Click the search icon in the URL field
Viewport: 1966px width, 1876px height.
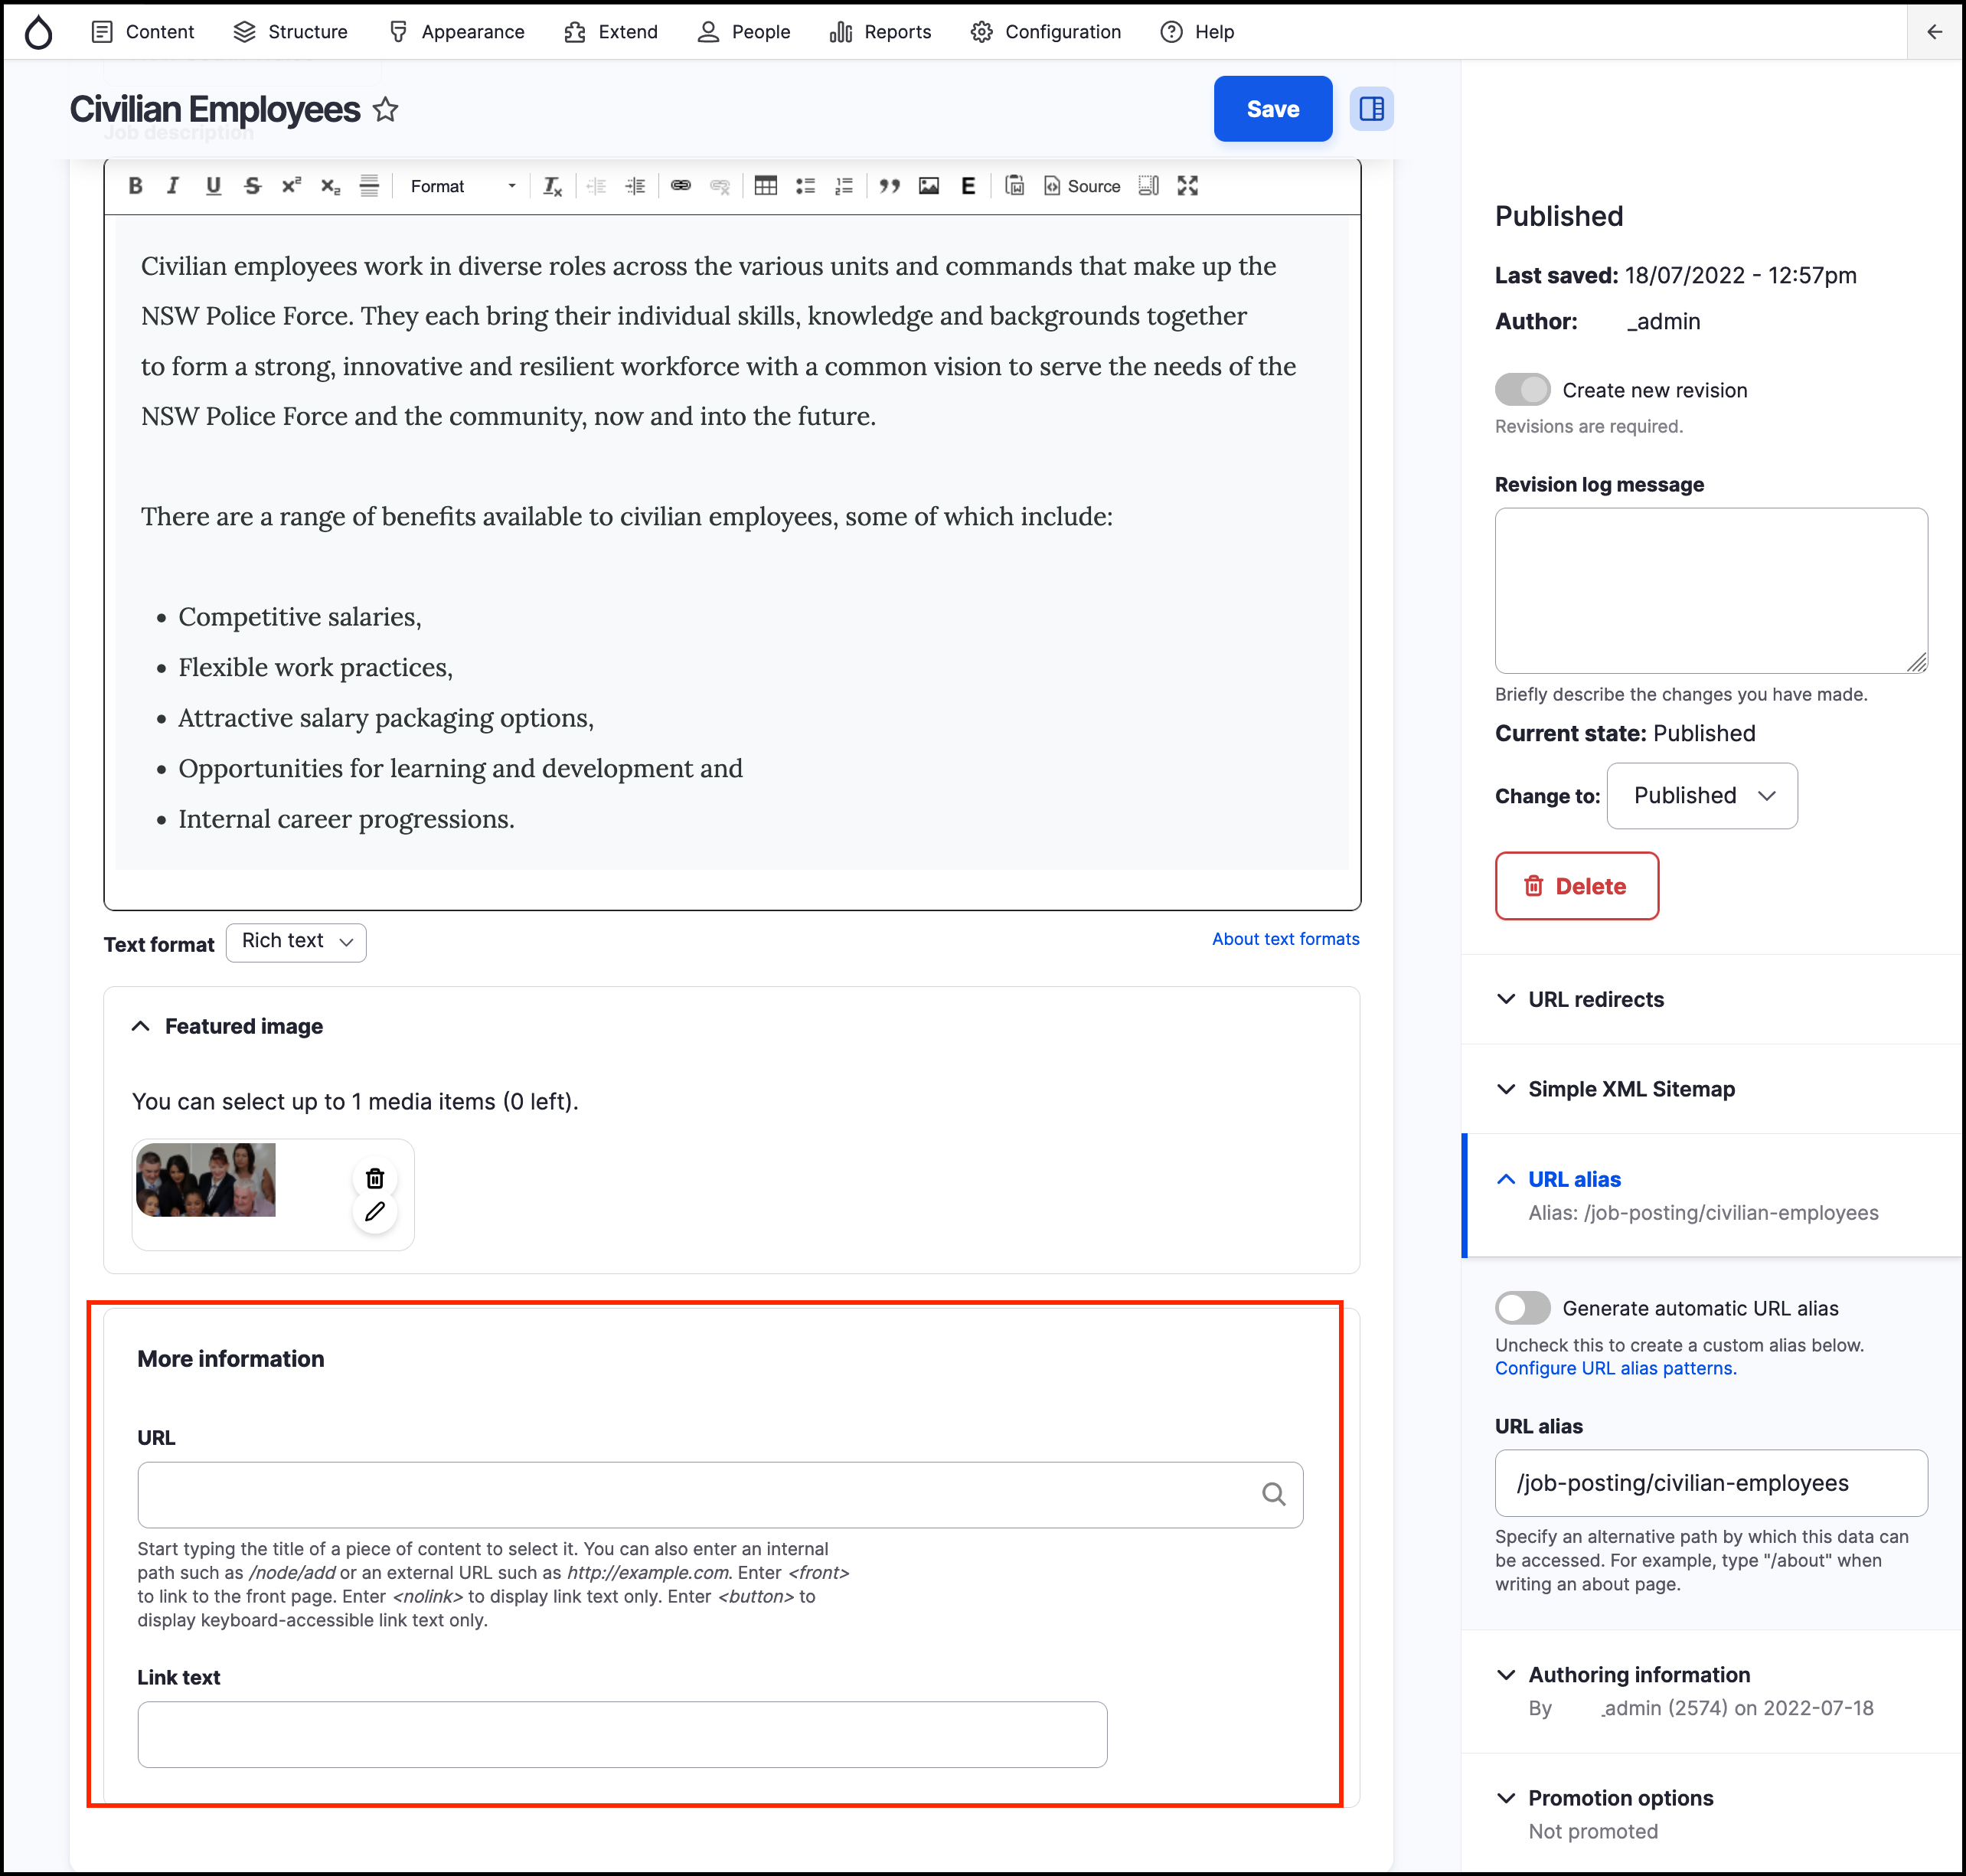[1273, 1494]
